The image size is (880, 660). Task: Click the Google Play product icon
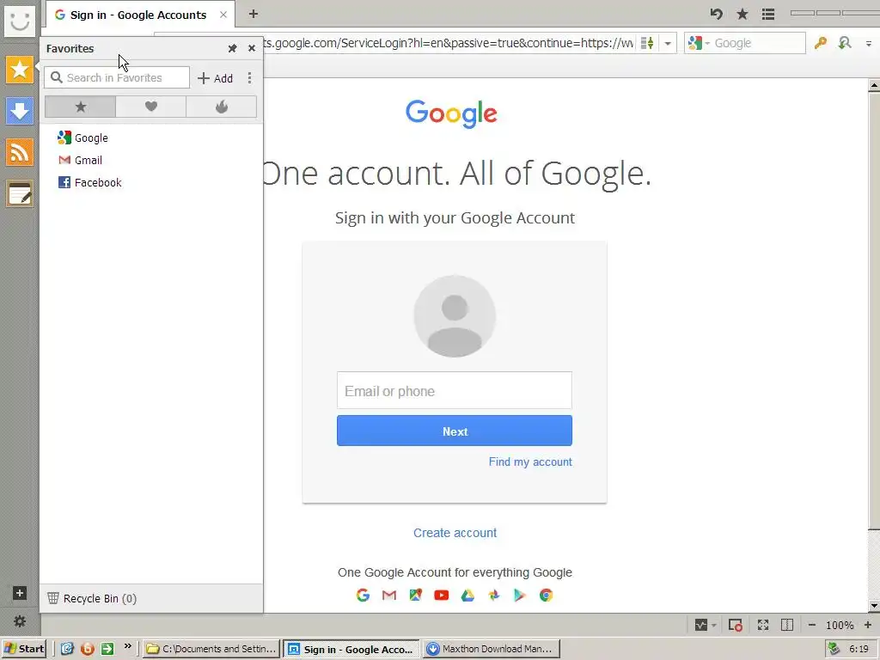pos(520,595)
